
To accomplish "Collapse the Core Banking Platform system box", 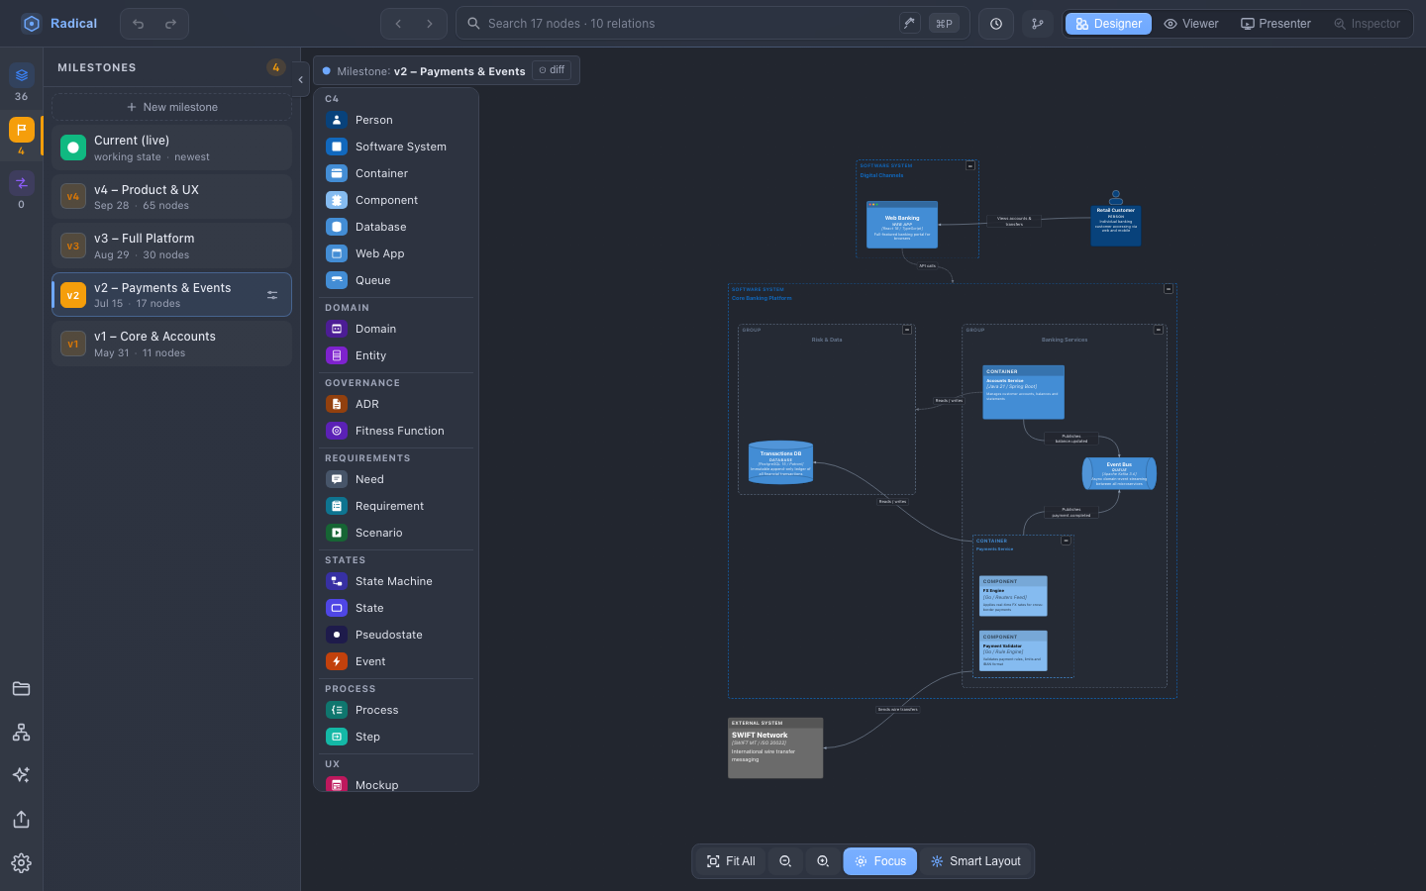I will click(1169, 289).
